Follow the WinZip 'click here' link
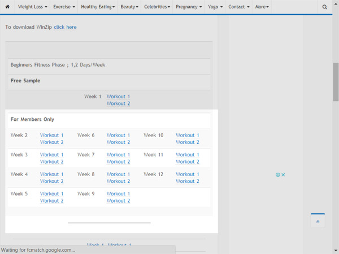 (x=65, y=27)
